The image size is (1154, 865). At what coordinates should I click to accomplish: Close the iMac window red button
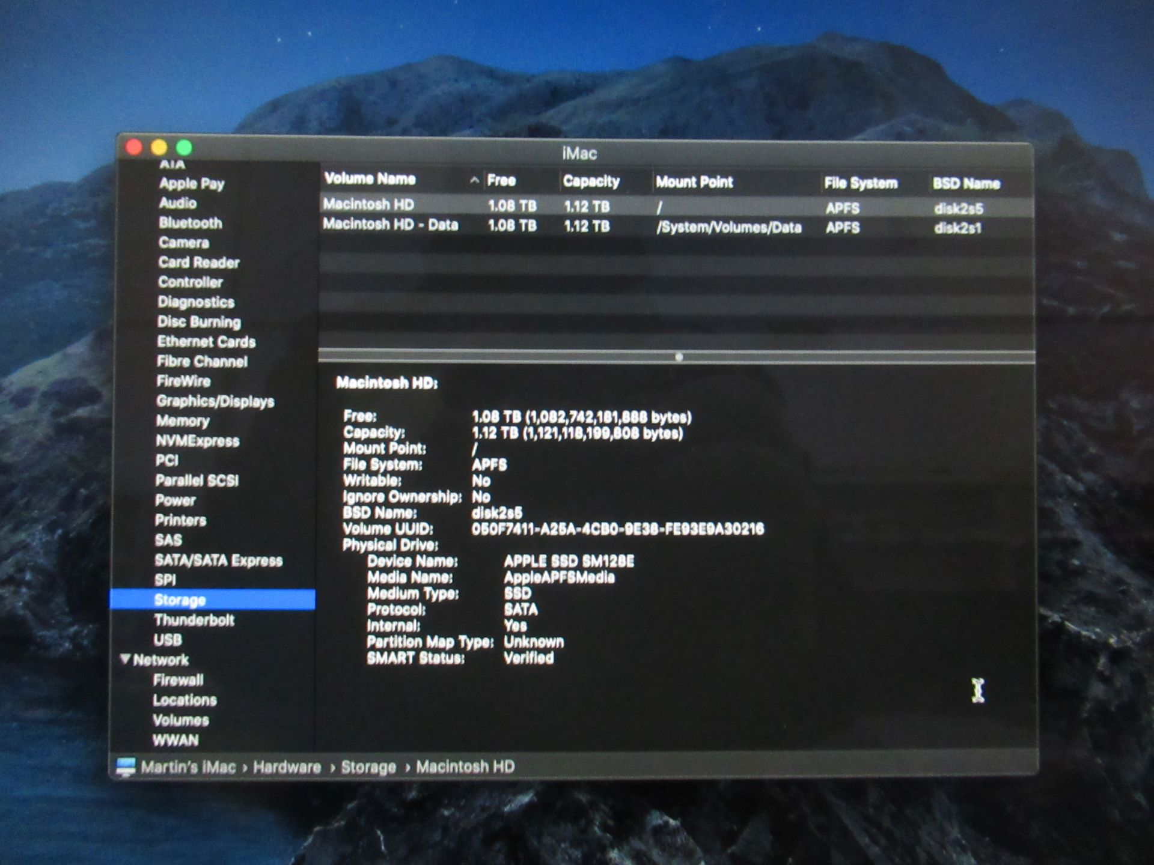click(x=134, y=147)
